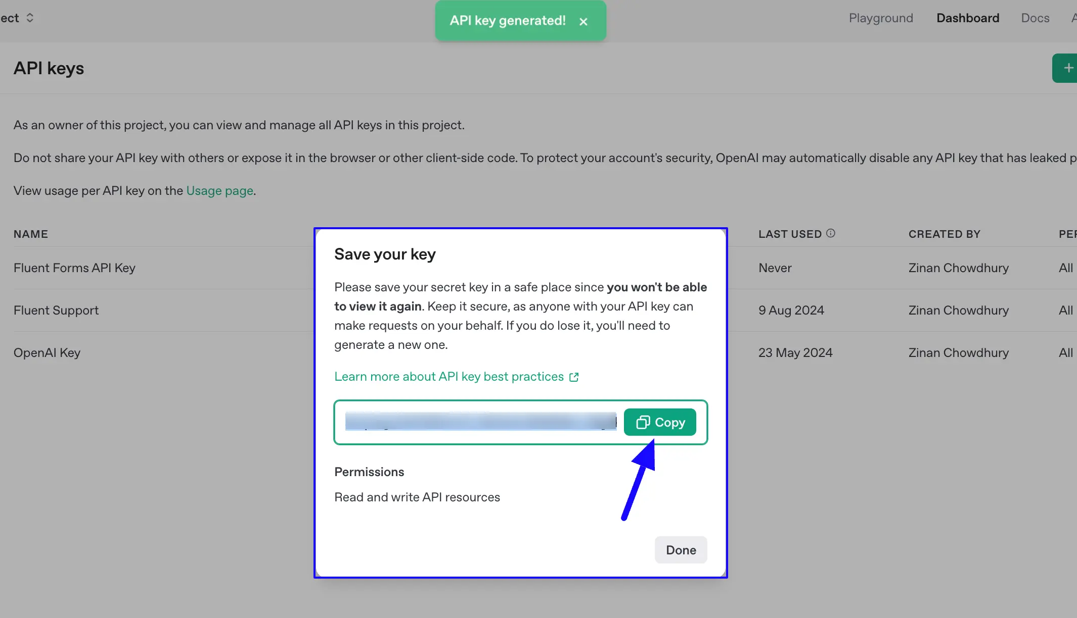Screen dimensions: 1077x618
Task: Click the Copy button for the secret key
Action: (x=660, y=422)
